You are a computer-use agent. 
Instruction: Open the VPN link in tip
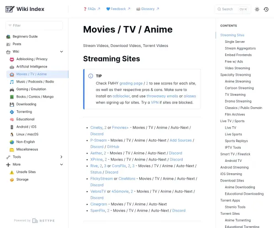155,103
